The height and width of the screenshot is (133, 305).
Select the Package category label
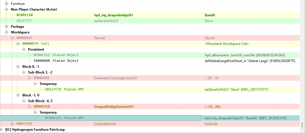17,26
